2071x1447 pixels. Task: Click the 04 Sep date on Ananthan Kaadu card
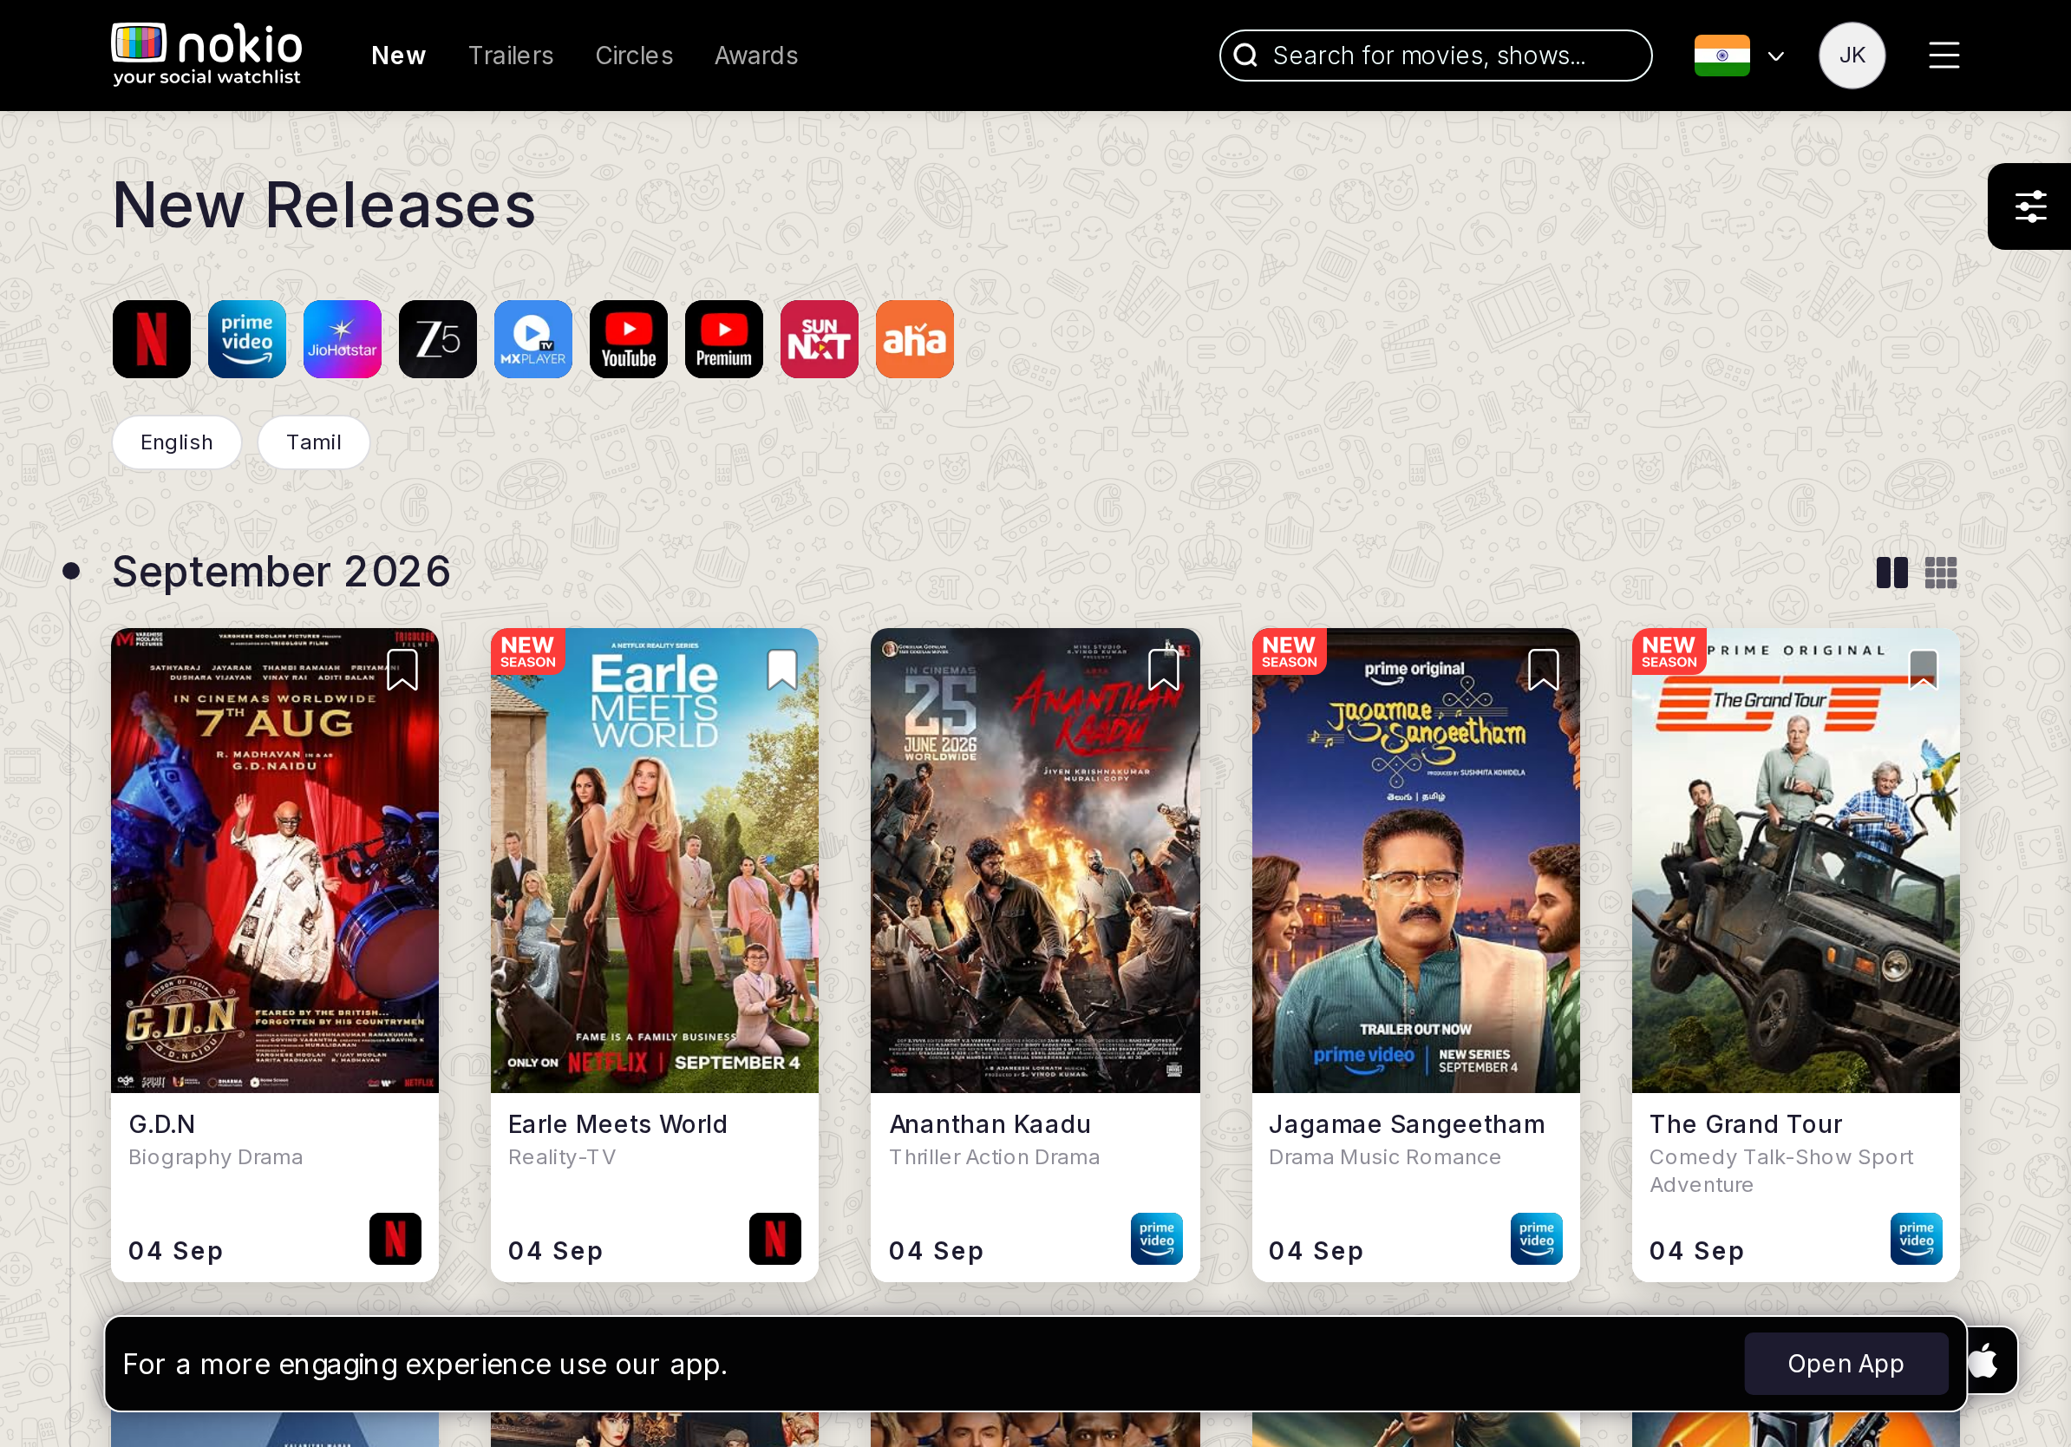pyautogui.click(x=937, y=1251)
